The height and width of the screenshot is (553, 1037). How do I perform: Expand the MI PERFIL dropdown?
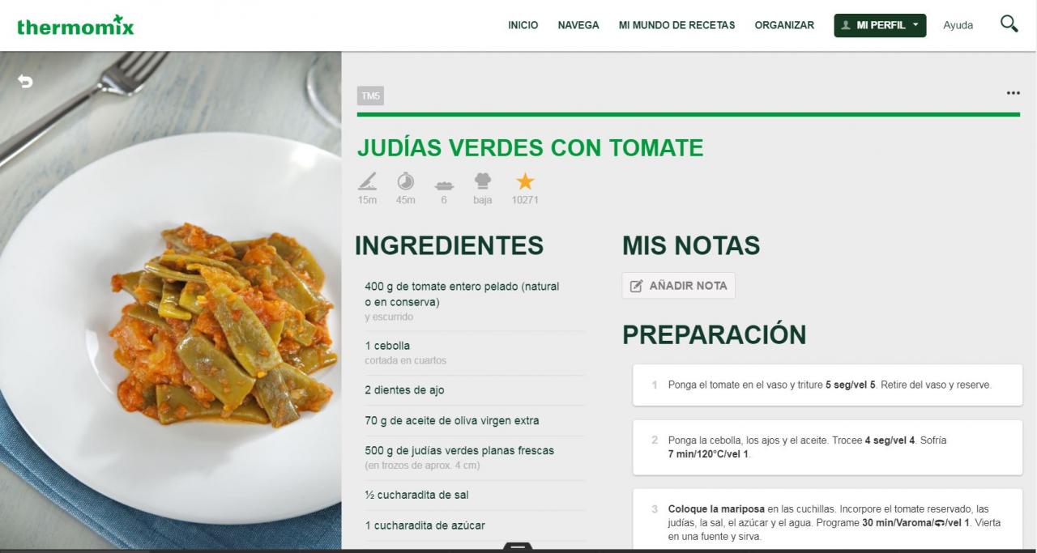pos(880,25)
